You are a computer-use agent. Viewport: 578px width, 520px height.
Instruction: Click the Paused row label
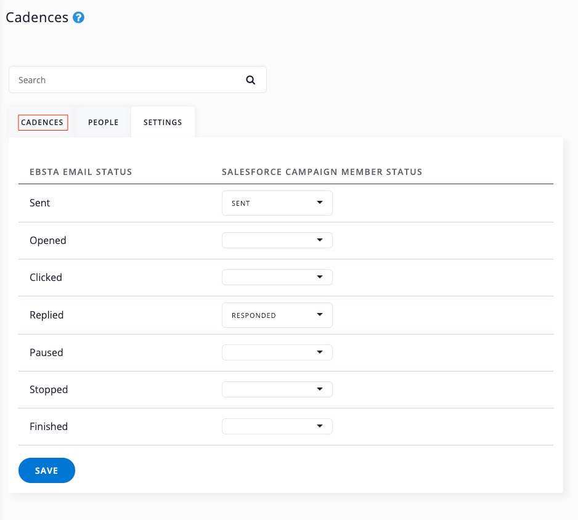[46, 353]
